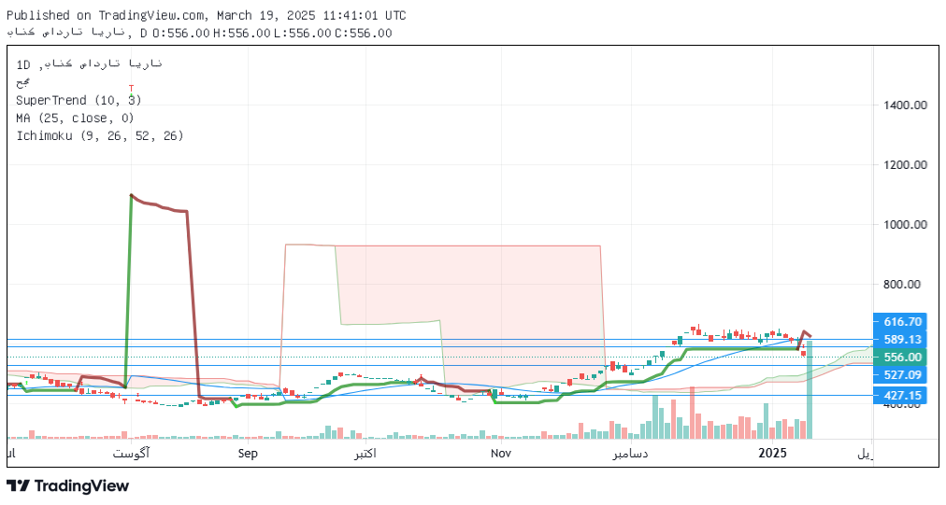Click the 589.13 blue price label
946x505 pixels.
(899, 339)
